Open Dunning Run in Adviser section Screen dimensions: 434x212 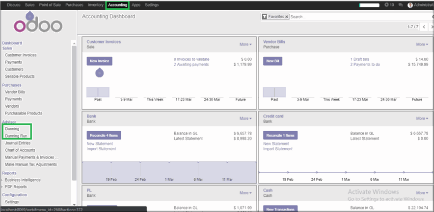tap(16, 136)
